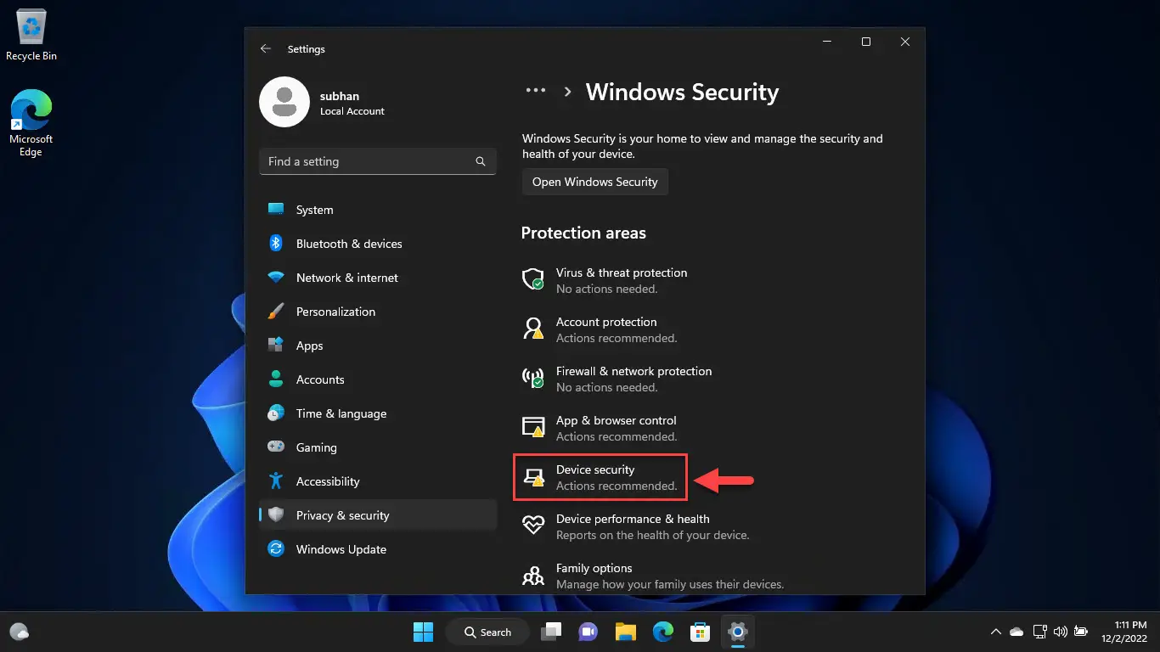Click the Accessibility figure icon
The height and width of the screenshot is (652, 1160).
(x=276, y=481)
